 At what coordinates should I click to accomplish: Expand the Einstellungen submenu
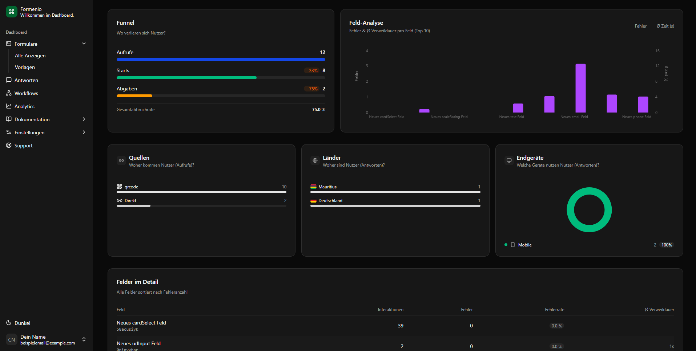pos(84,132)
